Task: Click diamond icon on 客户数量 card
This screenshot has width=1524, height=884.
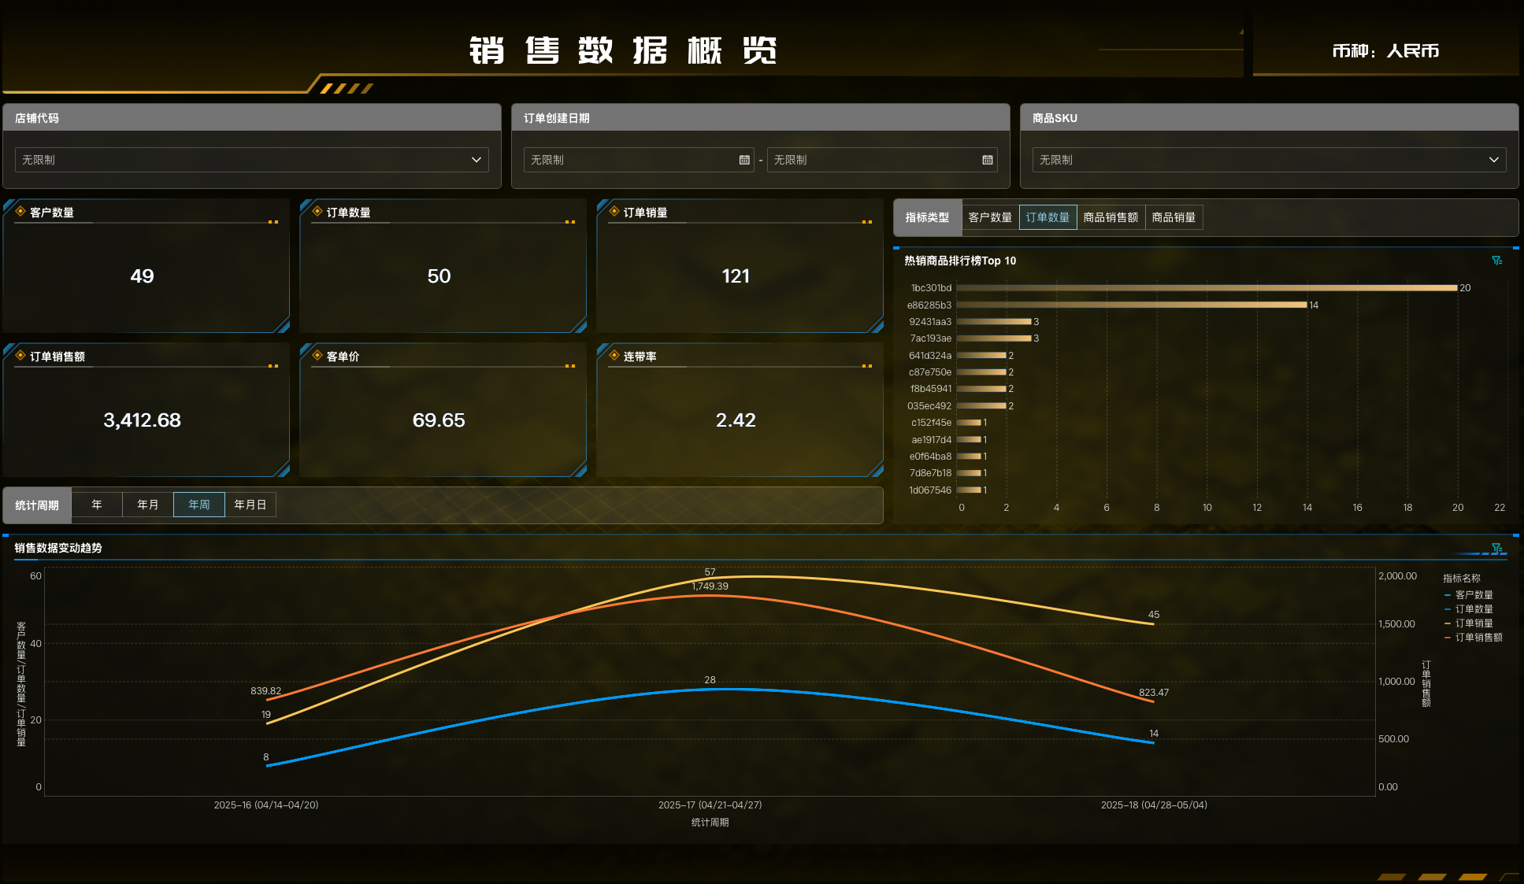Action: [x=20, y=211]
